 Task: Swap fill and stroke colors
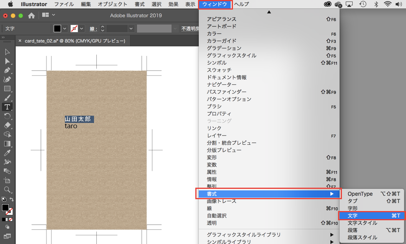[x=12, y=199]
